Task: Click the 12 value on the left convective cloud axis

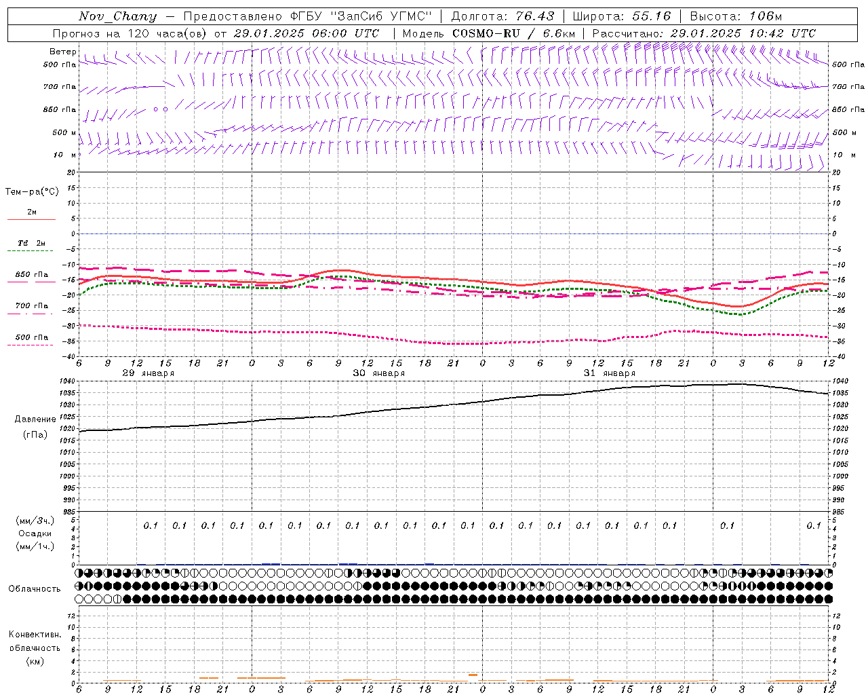Action: coord(71,616)
